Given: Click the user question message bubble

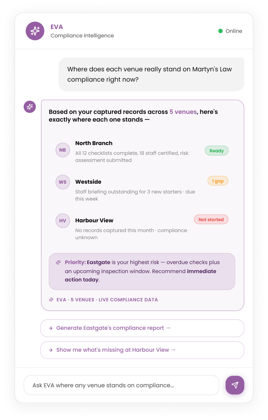Looking at the screenshot, I should click(x=151, y=74).
